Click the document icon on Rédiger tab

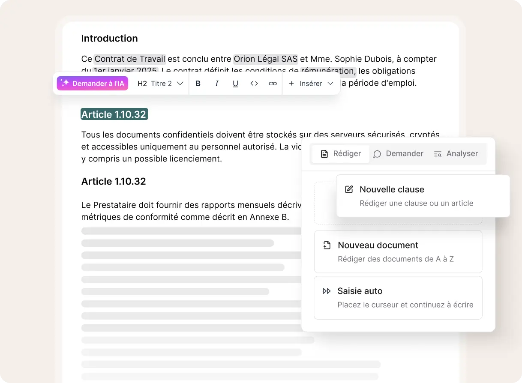pyautogui.click(x=324, y=154)
